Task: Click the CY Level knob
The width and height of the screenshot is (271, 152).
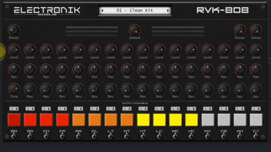Action: 256,49
